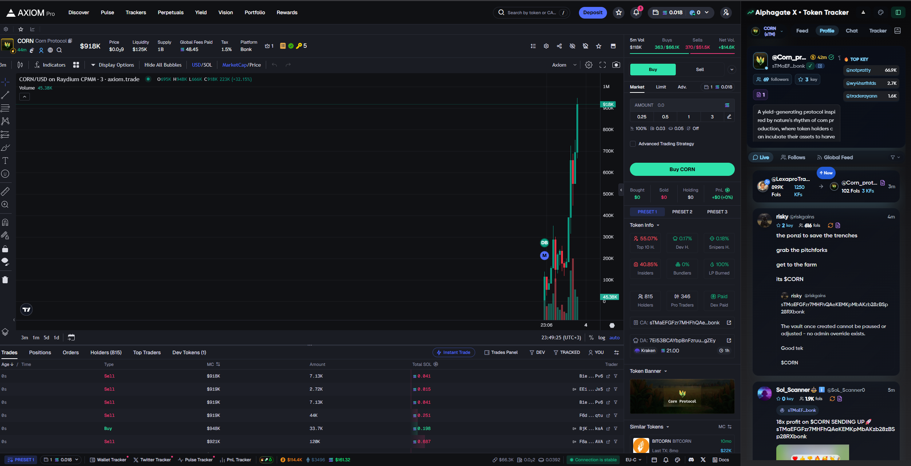
Task: Switch to Holders (815) tab
Action: point(106,352)
